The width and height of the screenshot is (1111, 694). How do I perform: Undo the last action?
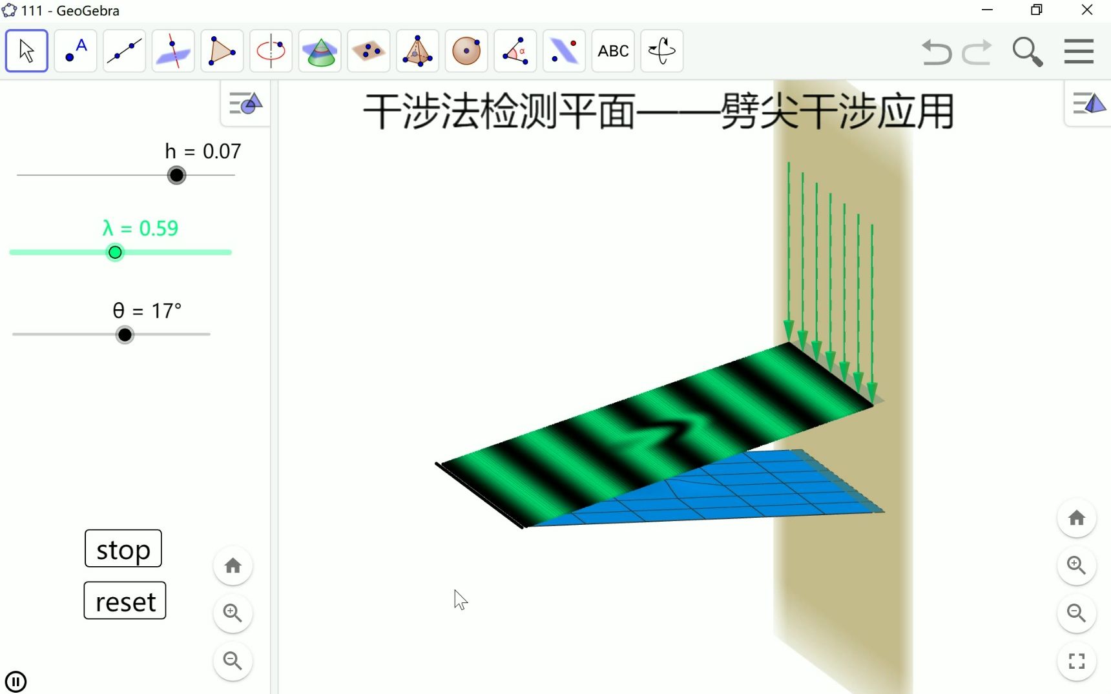[937, 52]
